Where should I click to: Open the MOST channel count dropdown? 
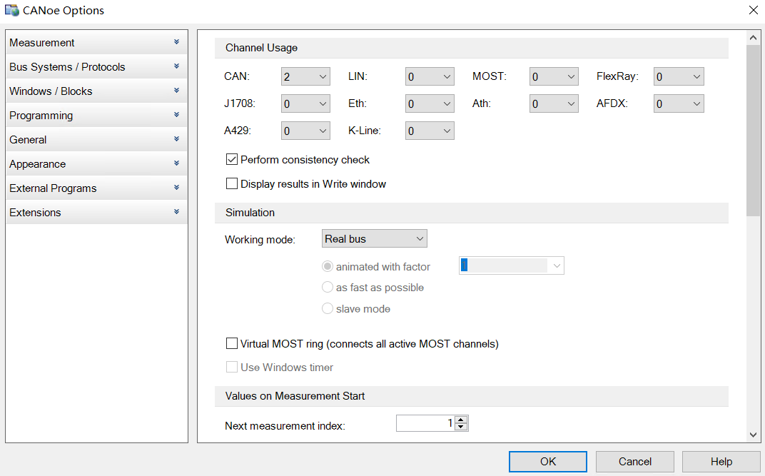[554, 76]
